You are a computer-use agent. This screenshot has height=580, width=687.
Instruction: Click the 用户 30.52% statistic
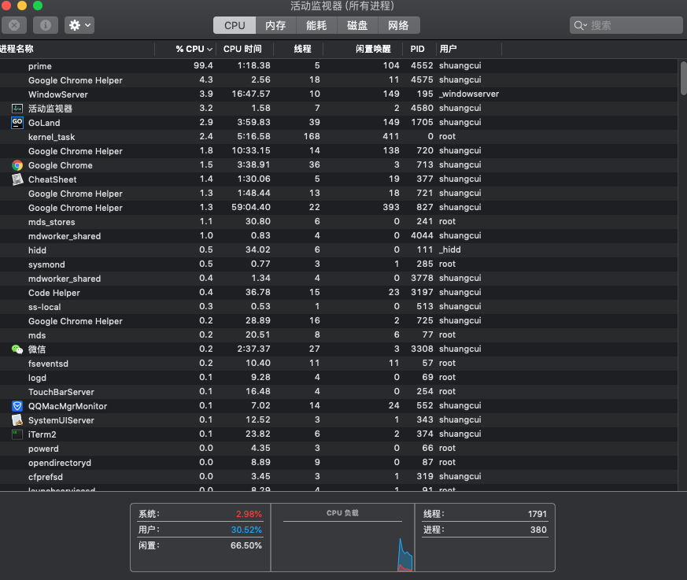click(x=200, y=530)
